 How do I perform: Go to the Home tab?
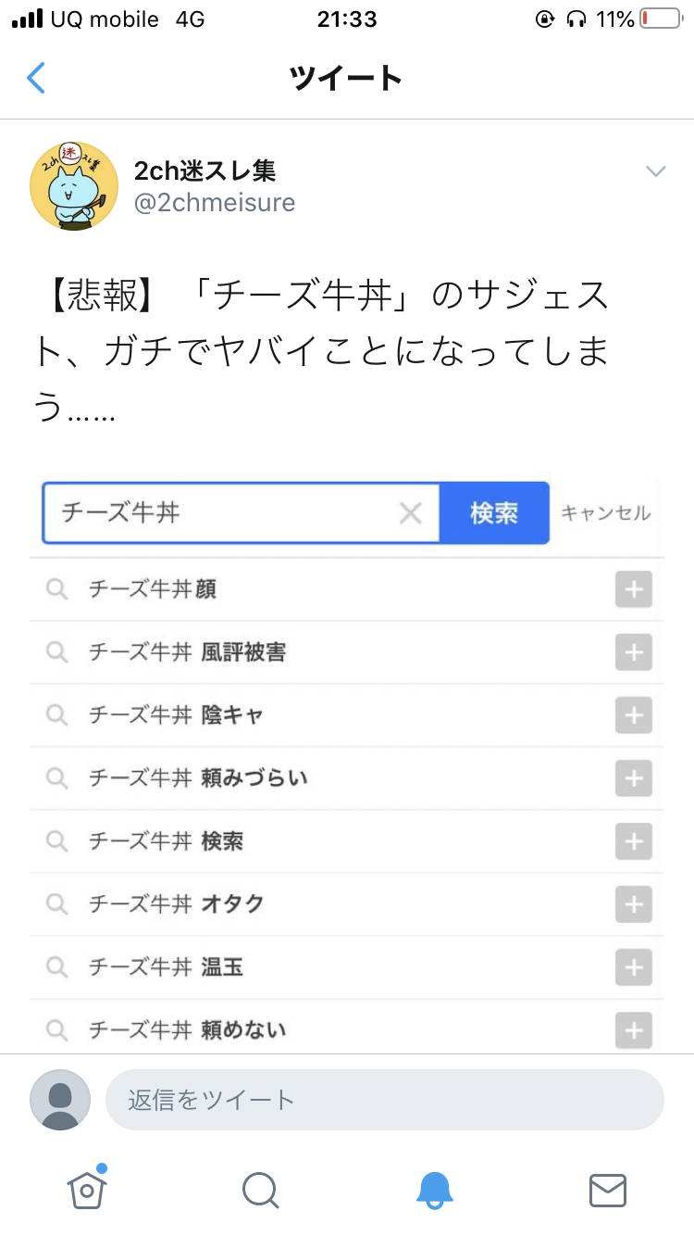coord(85,1189)
